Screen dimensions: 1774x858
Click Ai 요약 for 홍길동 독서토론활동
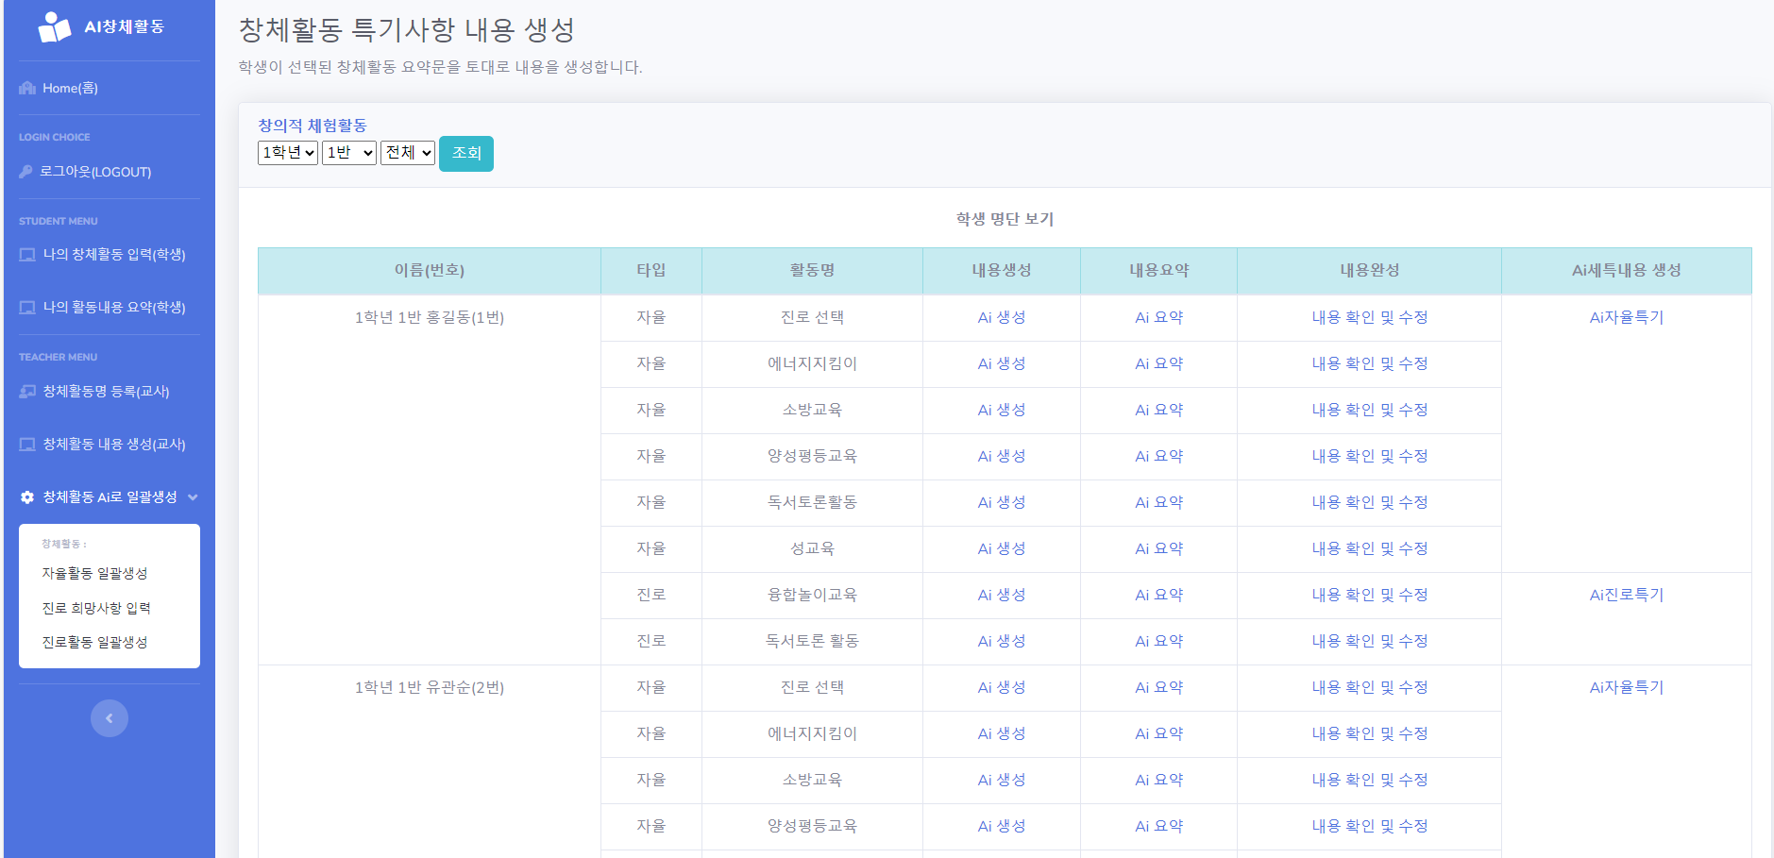pos(1159,503)
